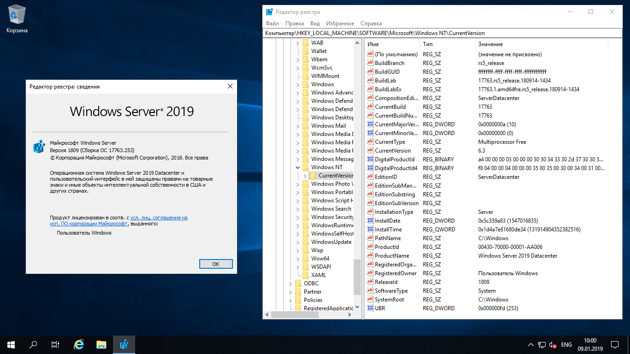Image resolution: width=630 pixels, height=354 pixels.
Task: Open the Recycle Bin desktop icon
Action: click(17, 18)
